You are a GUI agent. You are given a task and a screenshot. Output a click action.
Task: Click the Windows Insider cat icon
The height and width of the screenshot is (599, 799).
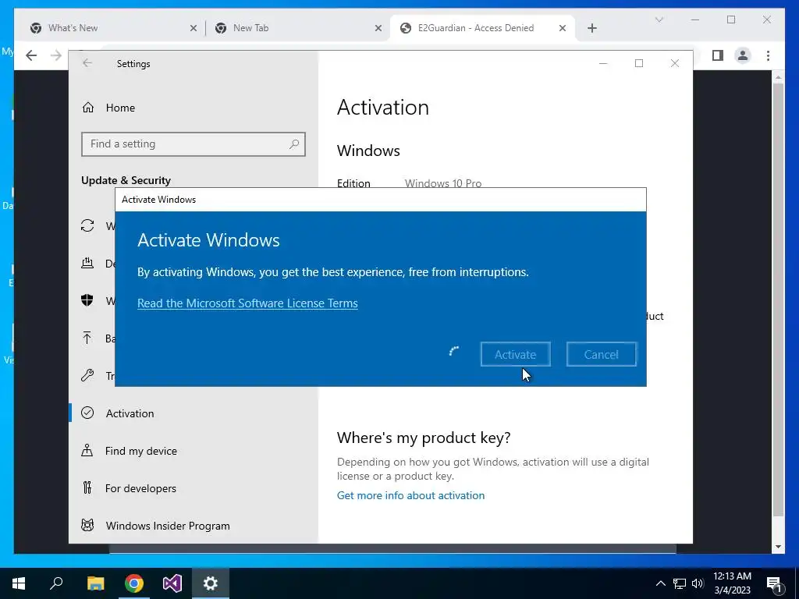click(x=87, y=525)
